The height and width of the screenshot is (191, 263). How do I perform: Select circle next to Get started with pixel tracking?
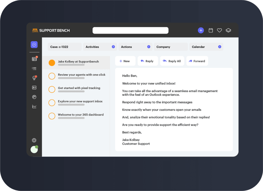pos(52,89)
